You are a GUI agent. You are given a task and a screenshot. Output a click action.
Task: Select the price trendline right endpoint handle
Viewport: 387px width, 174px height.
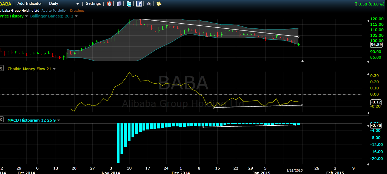(298, 37)
